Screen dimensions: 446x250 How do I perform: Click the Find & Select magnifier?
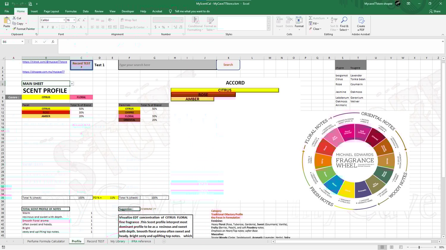(x=344, y=20)
